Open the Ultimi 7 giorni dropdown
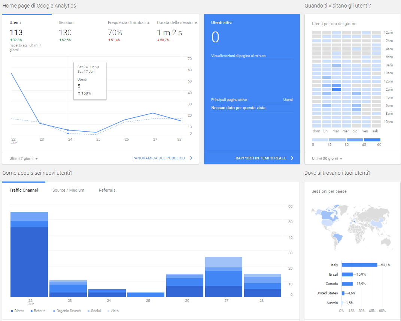This screenshot has width=401, height=321. click(x=24, y=159)
